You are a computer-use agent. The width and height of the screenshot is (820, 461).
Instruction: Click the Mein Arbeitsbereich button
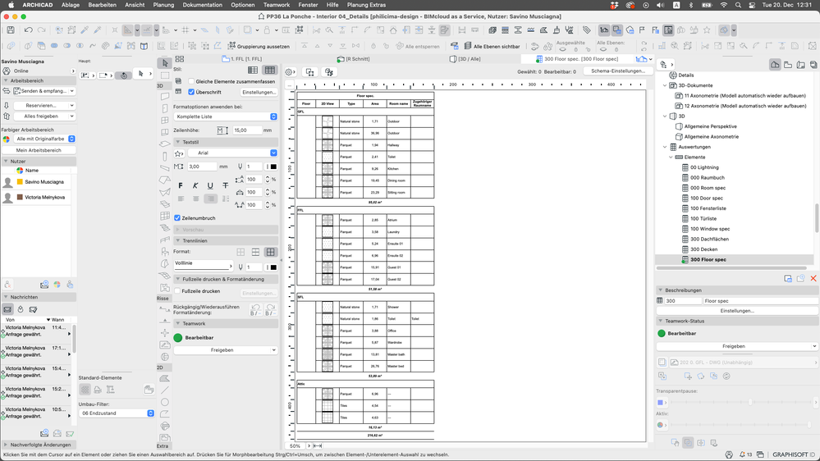point(39,150)
